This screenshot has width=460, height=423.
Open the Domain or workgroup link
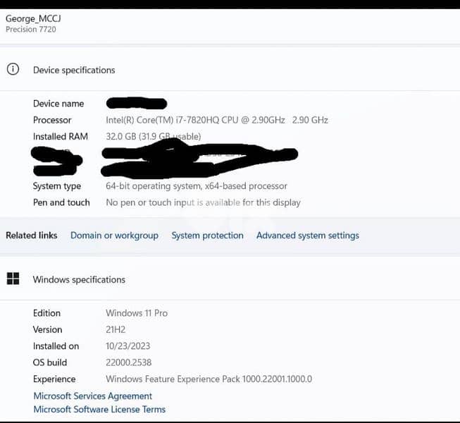tap(114, 235)
